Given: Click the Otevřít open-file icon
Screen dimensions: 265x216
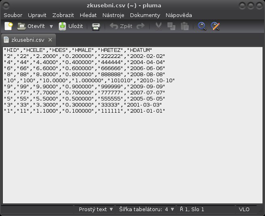Looking at the screenshot, I should click(21, 26).
